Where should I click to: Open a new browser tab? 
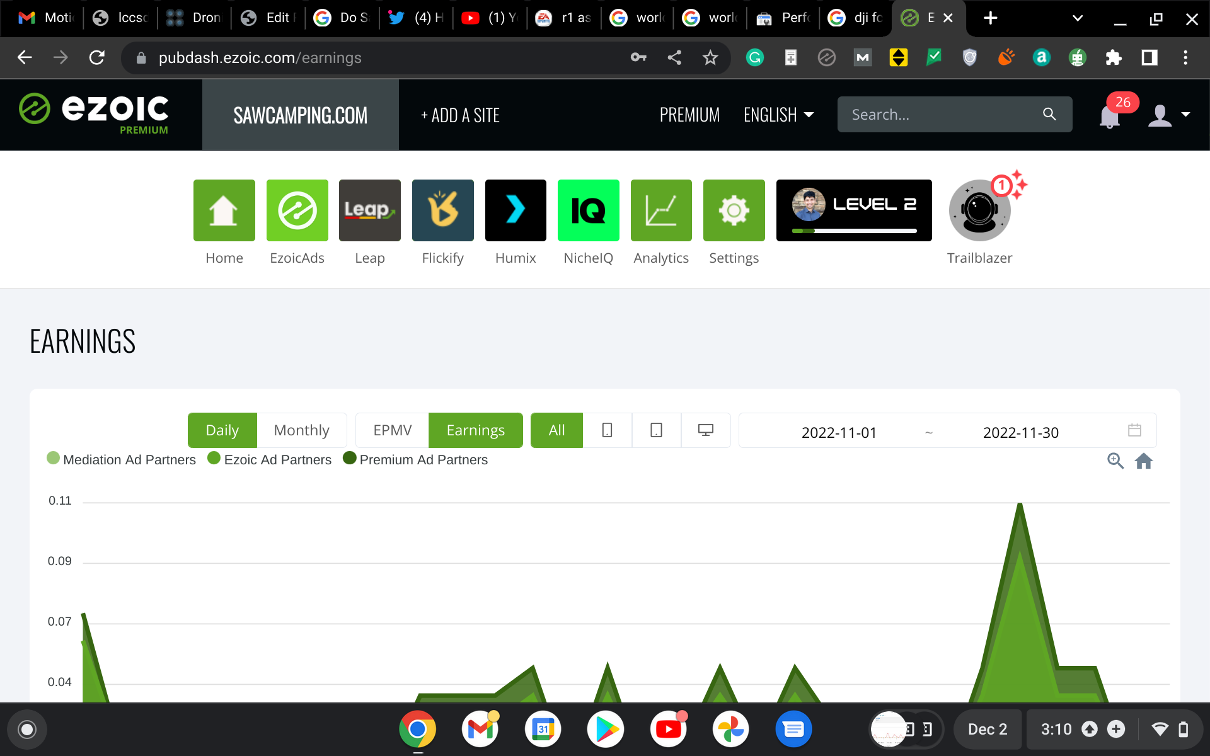coord(990,18)
